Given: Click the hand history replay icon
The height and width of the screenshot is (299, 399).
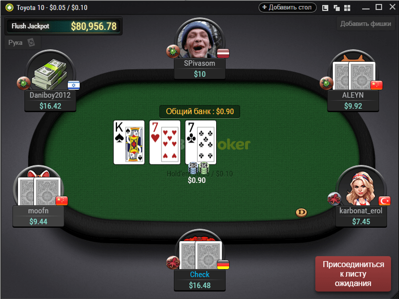Looking at the screenshot, I should pos(31,42).
